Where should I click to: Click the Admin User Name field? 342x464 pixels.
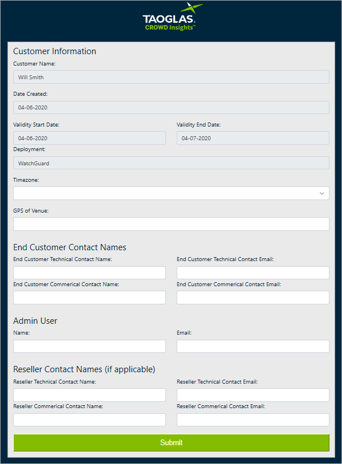(x=89, y=346)
